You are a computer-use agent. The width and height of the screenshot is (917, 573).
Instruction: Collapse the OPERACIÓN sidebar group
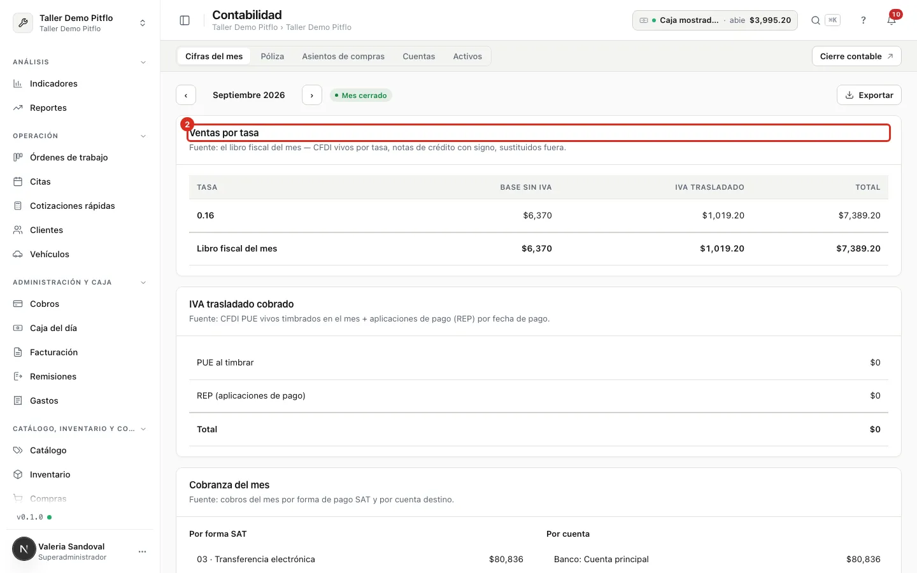click(x=143, y=136)
